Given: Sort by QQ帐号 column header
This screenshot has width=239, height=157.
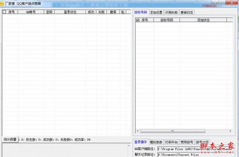Looking at the screenshot, I should [x=31, y=12].
